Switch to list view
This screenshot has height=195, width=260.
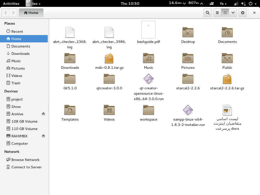(217, 13)
